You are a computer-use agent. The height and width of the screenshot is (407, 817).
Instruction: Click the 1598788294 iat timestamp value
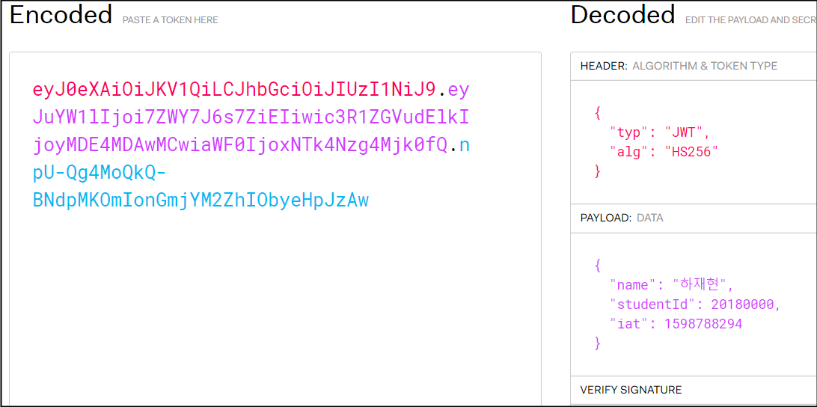(703, 324)
